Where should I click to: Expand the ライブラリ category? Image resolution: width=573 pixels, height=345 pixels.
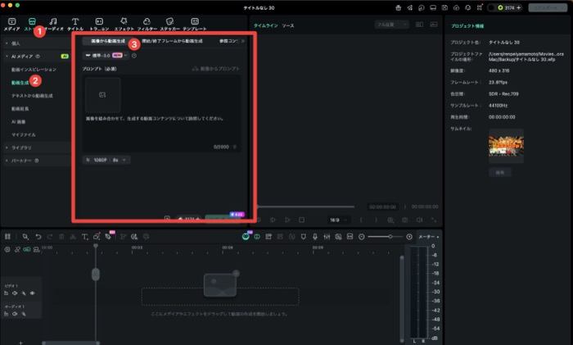coord(37,148)
